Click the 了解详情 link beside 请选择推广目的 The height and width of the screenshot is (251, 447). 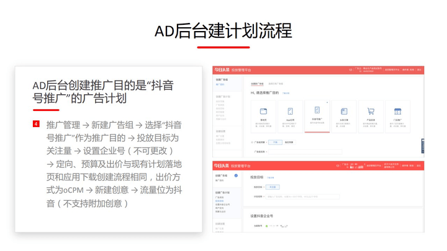click(286, 93)
